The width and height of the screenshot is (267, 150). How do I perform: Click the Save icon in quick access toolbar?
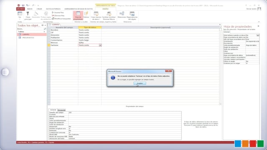23,5
